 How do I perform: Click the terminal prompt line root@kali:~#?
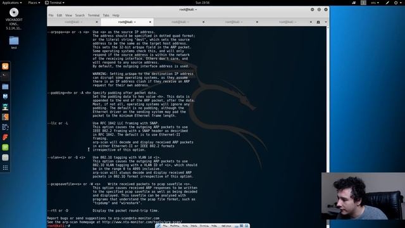pyautogui.click(x=59, y=226)
